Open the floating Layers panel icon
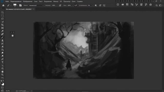Viewport: 164px width, 92px height. point(13,36)
